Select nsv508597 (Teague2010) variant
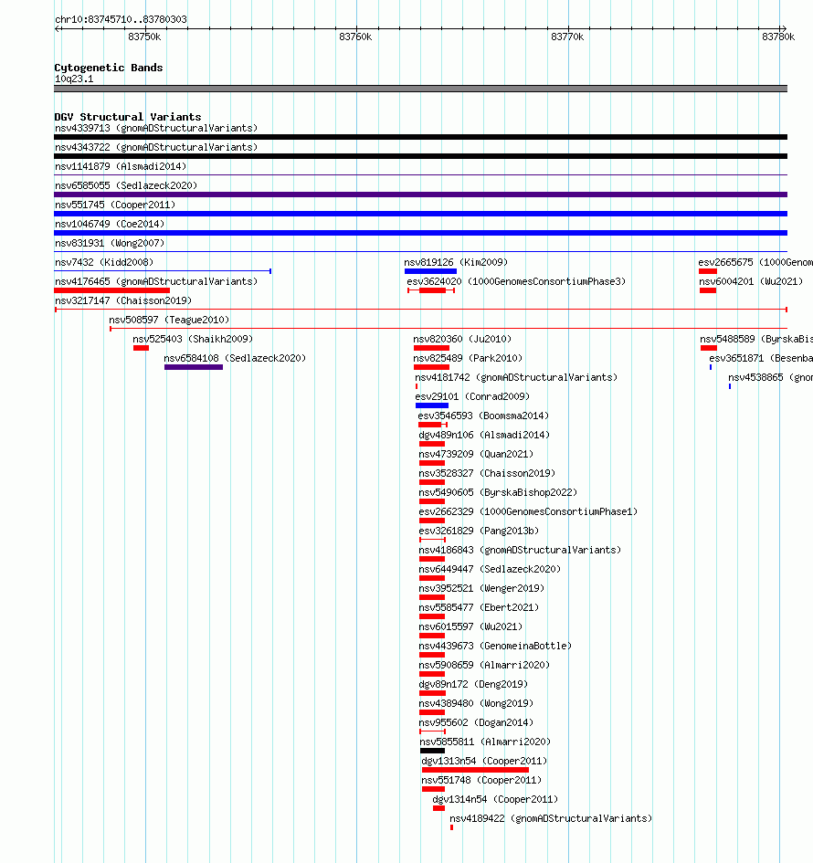The height and width of the screenshot is (863, 813). [x=169, y=320]
